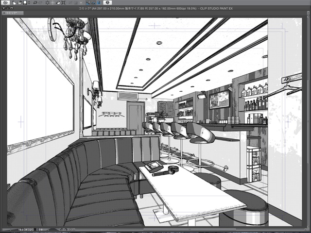Click the horizontal scrollbar at bottom
This screenshot has width=311, height=233.
189,230
